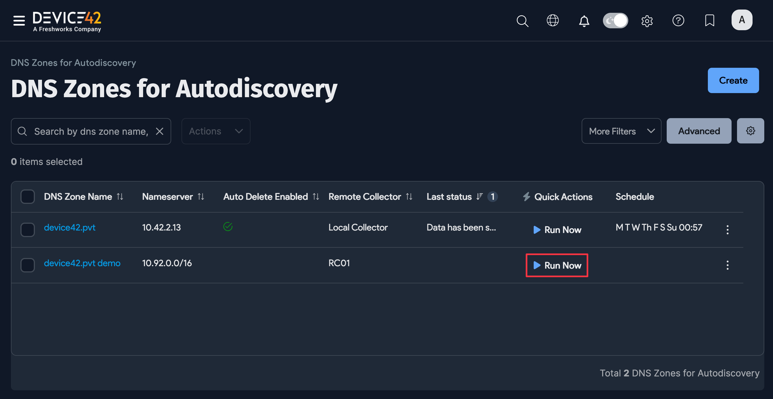The height and width of the screenshot is (399, 773).
Task: Open the language globe icon
Action: click(x=553, y=21)
